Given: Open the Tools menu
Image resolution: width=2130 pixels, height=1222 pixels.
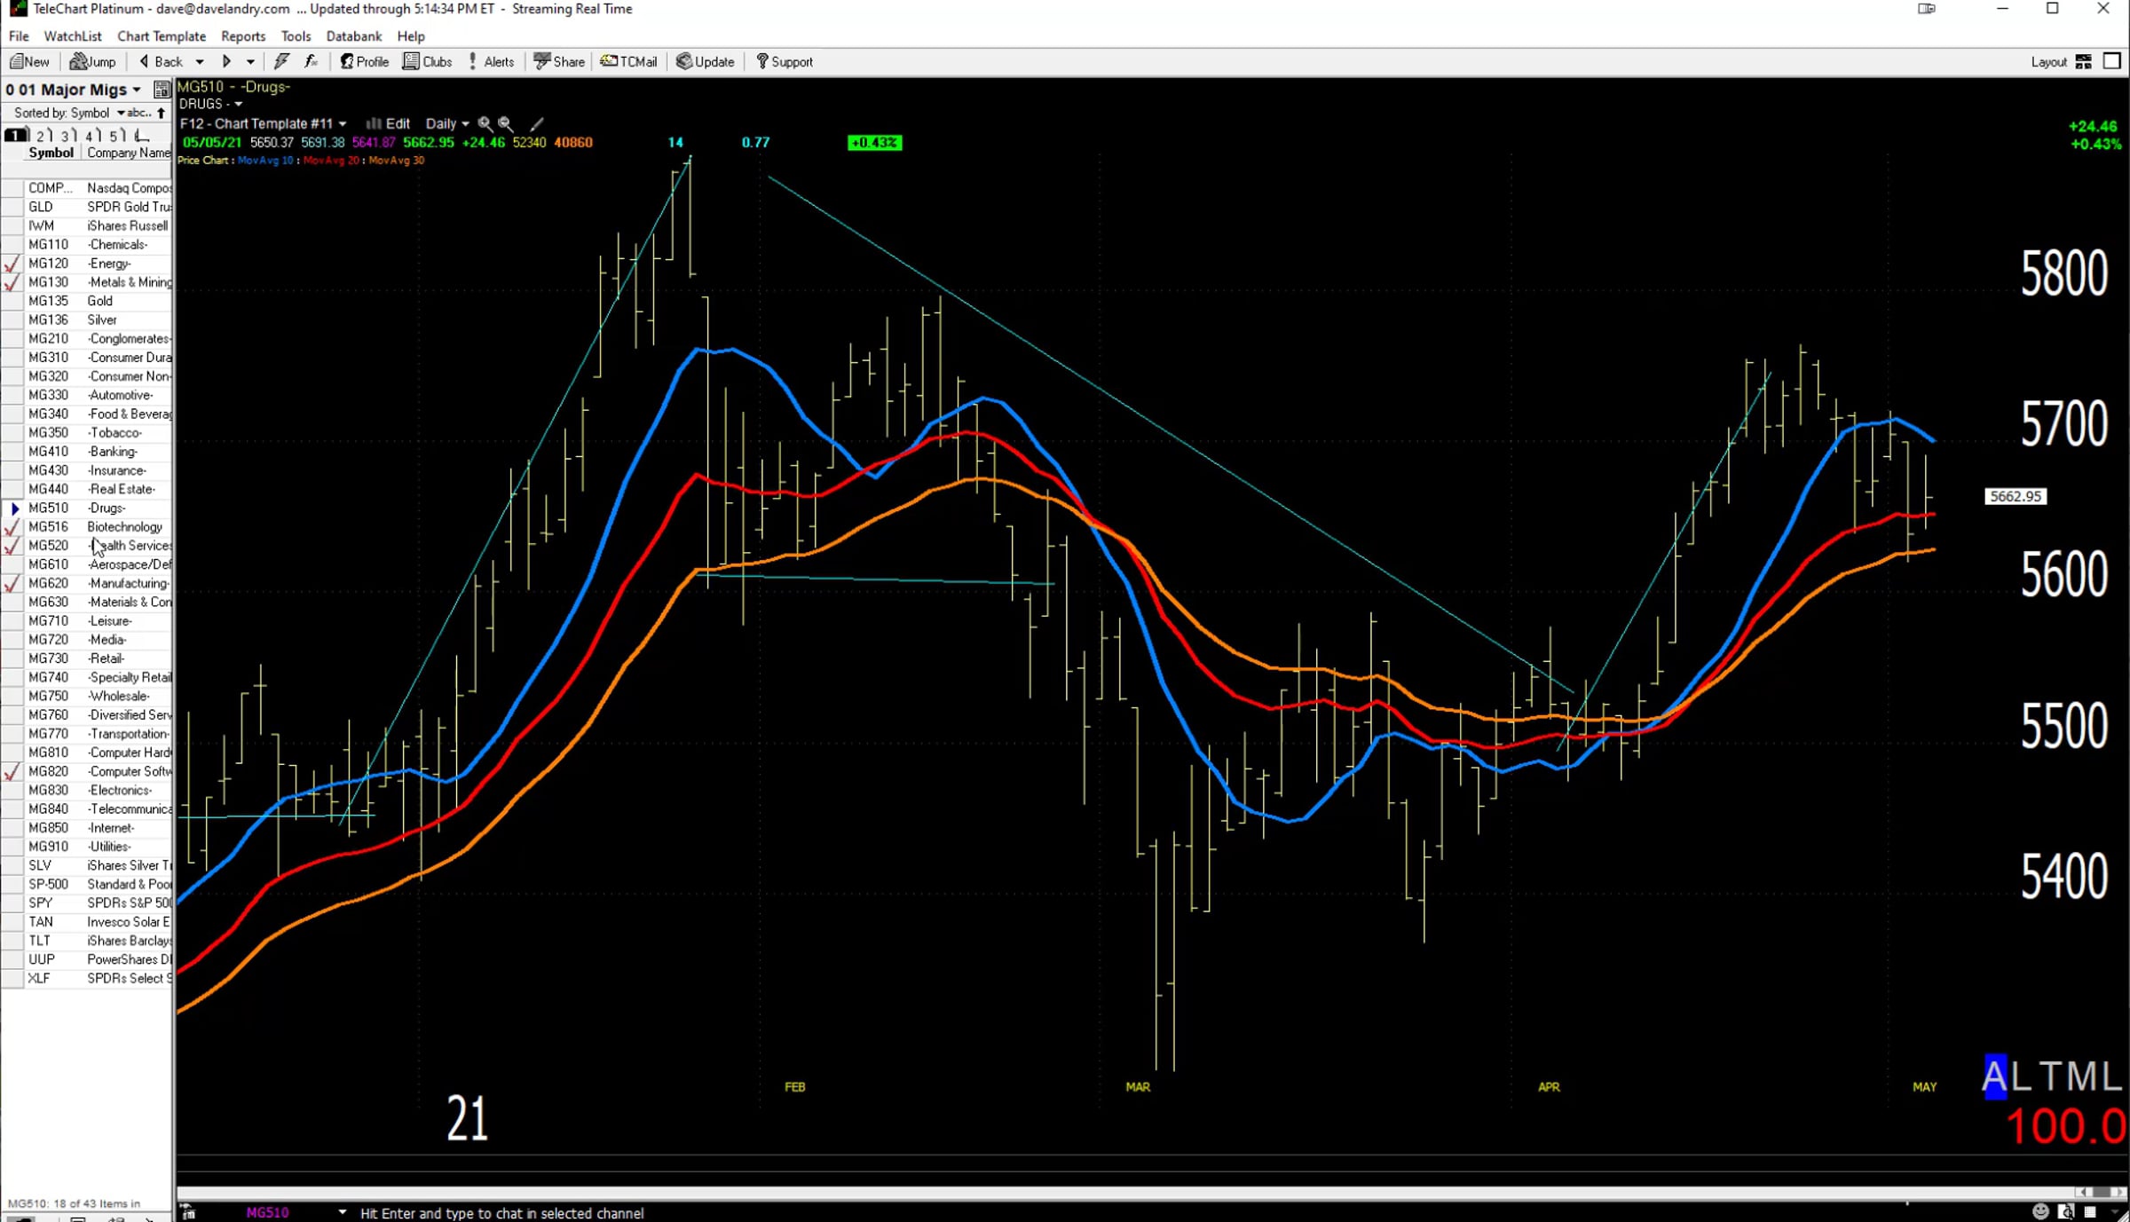Looking at the screenshot, I should (x=296, y=35).
